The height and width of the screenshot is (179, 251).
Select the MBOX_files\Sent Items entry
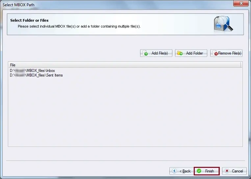tap(36, 75)
